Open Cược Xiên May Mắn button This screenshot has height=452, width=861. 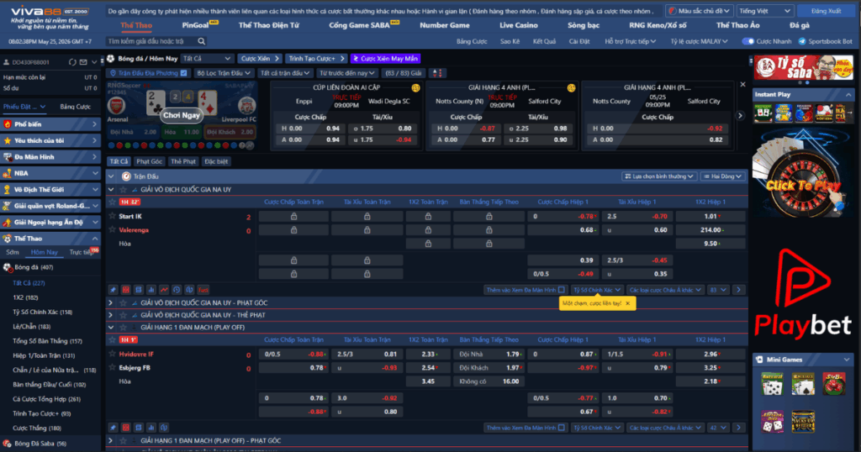pos(385,58)
